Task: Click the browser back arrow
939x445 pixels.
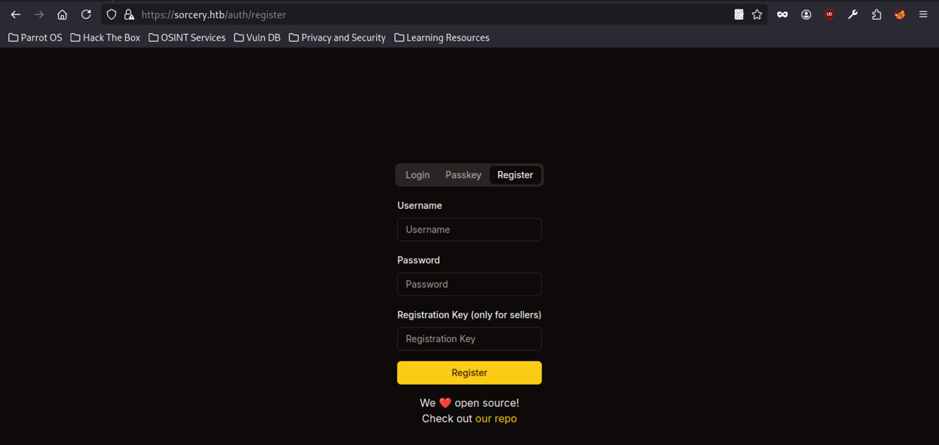Action: point(16,14)
